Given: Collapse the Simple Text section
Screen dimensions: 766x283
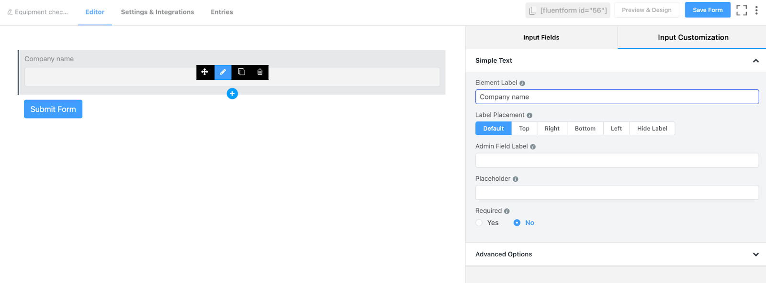Looking at the screenshot, I should point(755,61).
